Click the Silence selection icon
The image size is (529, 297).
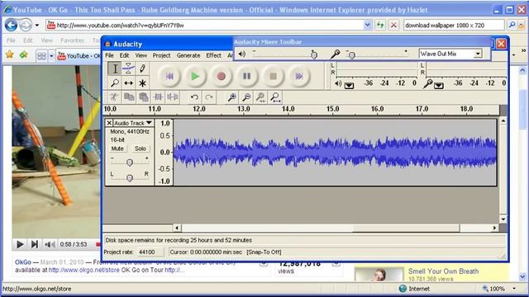173,97
